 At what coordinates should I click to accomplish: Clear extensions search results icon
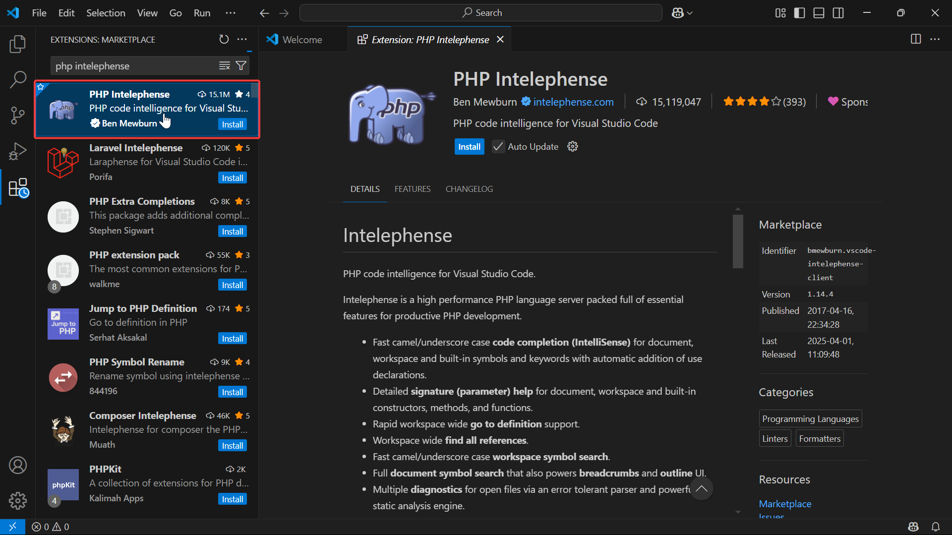pos(225,65)
